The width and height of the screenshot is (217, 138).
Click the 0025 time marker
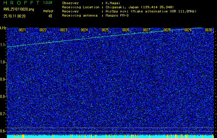[105, 30]
